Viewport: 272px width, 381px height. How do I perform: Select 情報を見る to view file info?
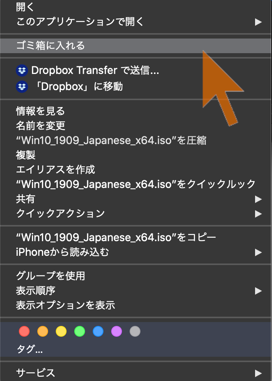[x=135, y=111]
